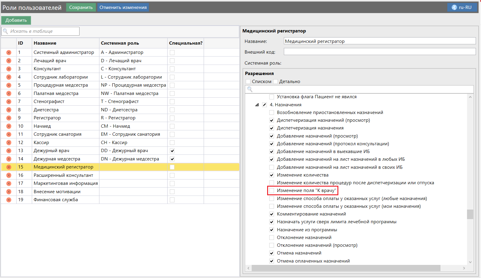Toggle the Специальная checkbox for Дежурный врач
Viewport: 481px width, 278px height.
(x=172, y=151)
